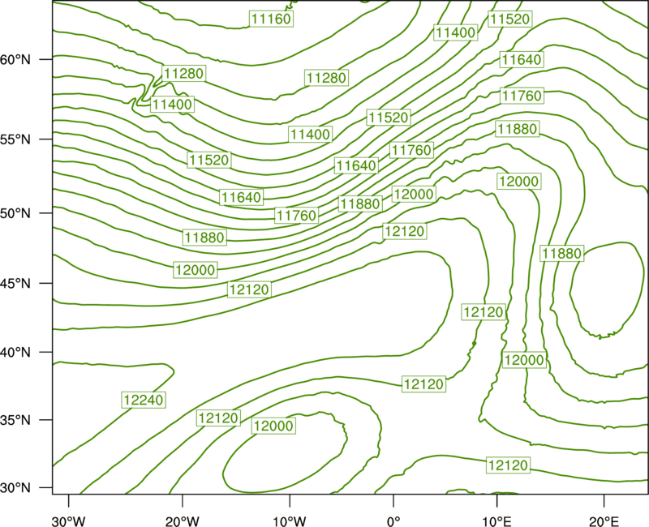Pick the 20°W longitude axis label

pyautogui.click(x=183, y=521)
